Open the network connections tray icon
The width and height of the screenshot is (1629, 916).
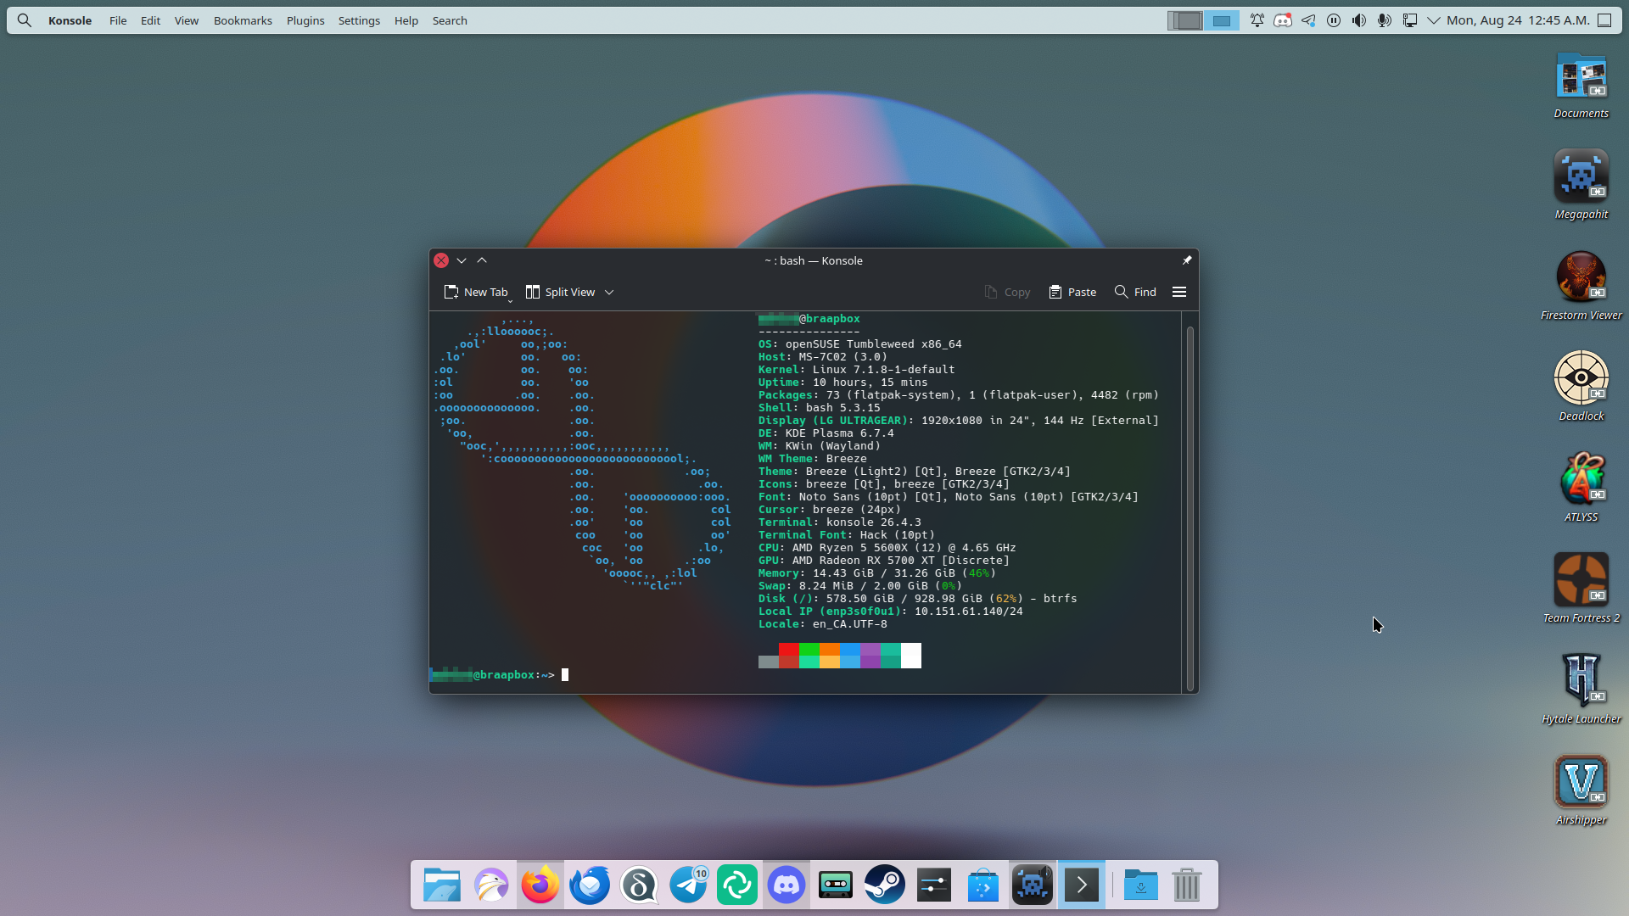coord(1410,20)
